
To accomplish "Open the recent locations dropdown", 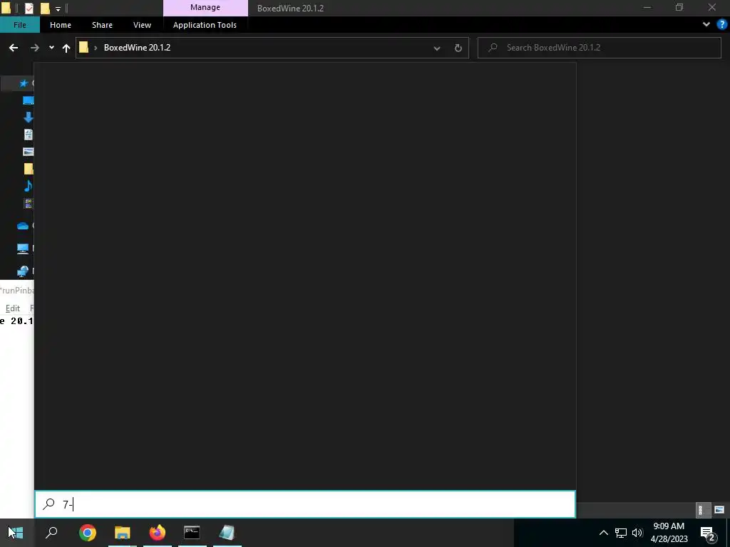I will click(51, 48).
